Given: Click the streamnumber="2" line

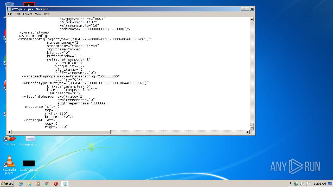Looking at the screenshot, I should [63, 43].
